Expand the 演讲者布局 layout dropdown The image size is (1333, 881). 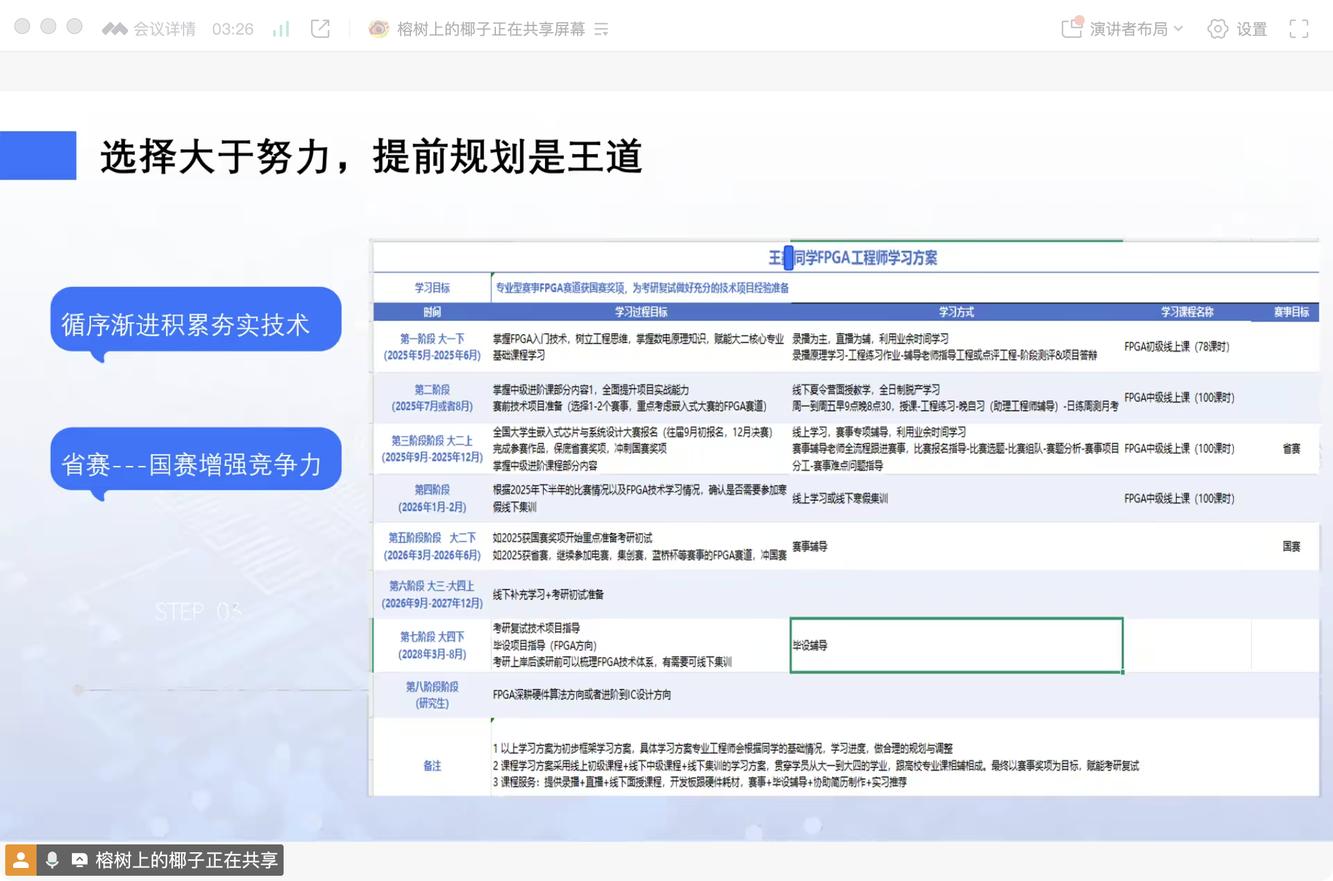[x=1180, y=29]
